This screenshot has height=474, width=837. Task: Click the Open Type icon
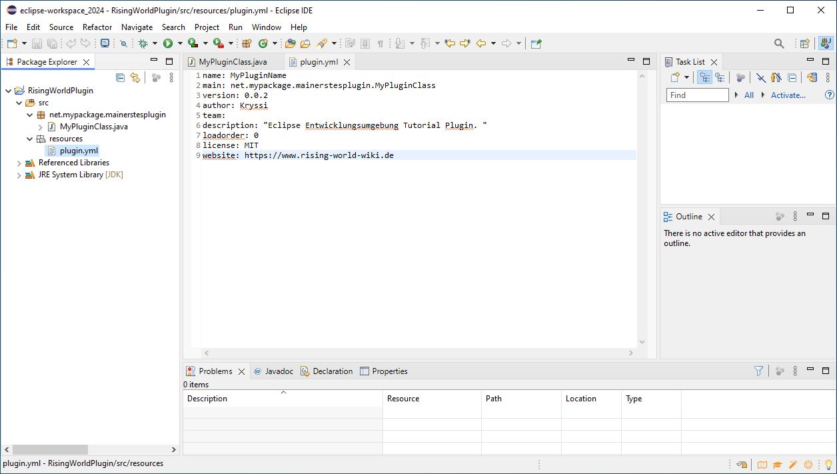pyautogui.click(x=290, y=43)
